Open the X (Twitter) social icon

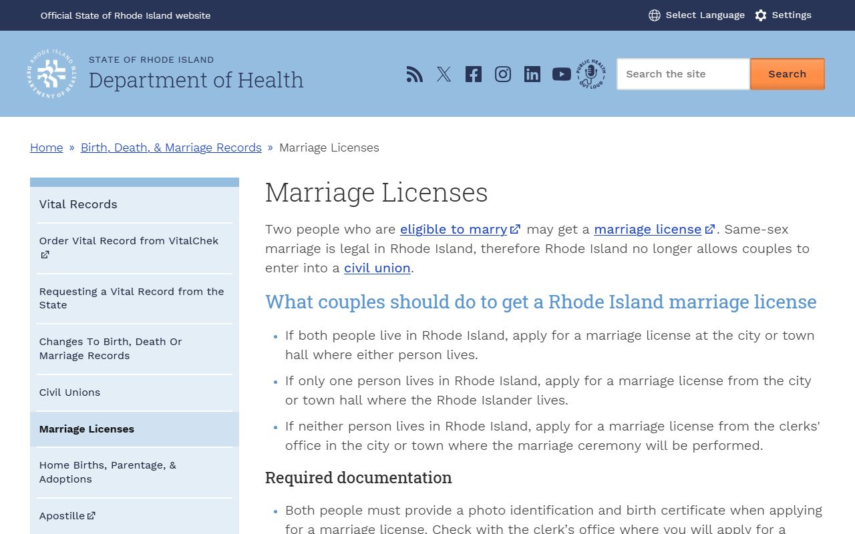[x=444, y=74]
